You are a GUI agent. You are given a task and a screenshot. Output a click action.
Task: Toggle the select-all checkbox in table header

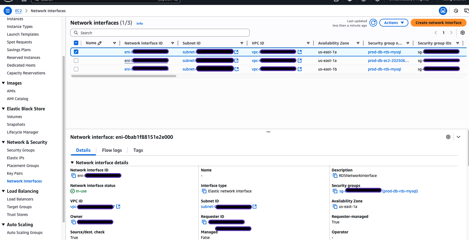[x=76, y=43]
